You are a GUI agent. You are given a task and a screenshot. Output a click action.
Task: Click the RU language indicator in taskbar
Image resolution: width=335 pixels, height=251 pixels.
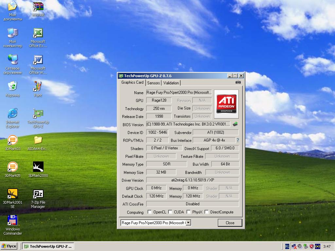tap(287, 246)
